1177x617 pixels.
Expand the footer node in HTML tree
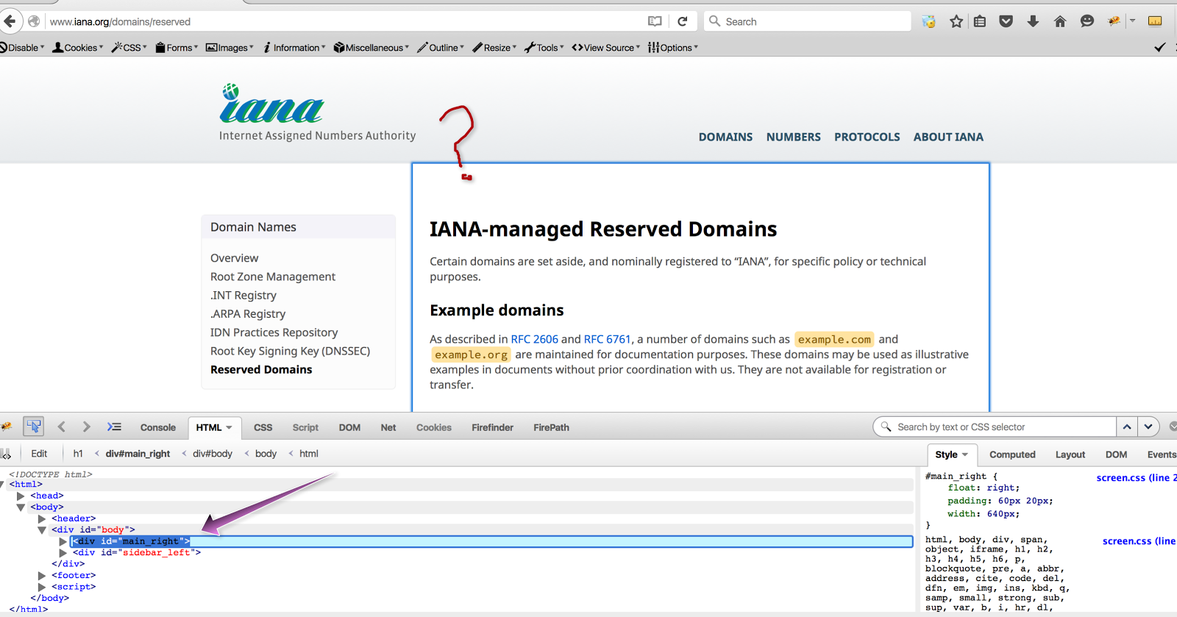(42, 576)
